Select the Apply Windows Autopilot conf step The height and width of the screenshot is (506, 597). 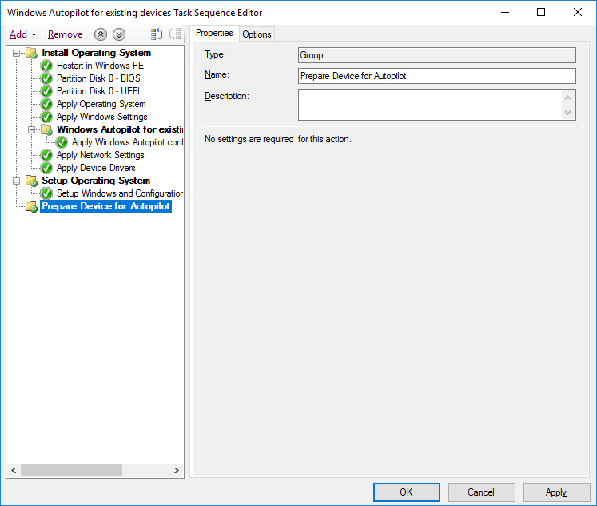click(x=127, y=142)
